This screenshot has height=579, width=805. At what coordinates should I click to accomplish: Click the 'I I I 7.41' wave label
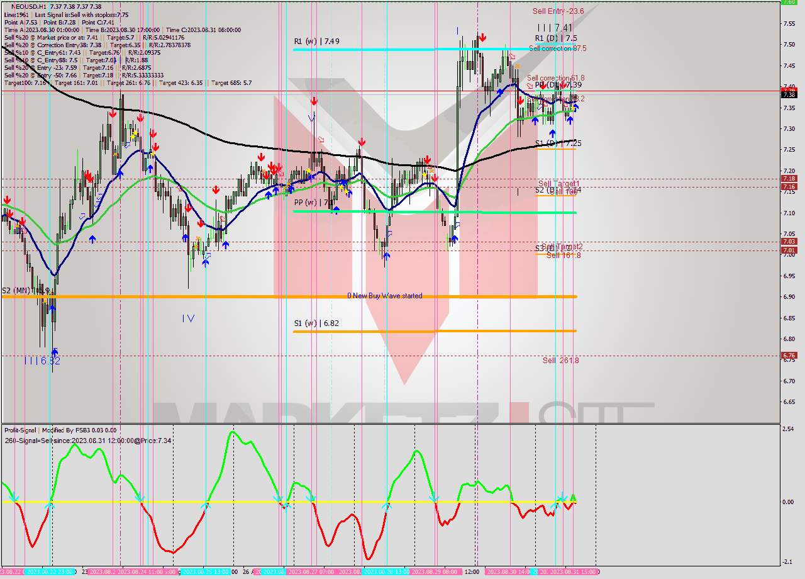(555, 28)
